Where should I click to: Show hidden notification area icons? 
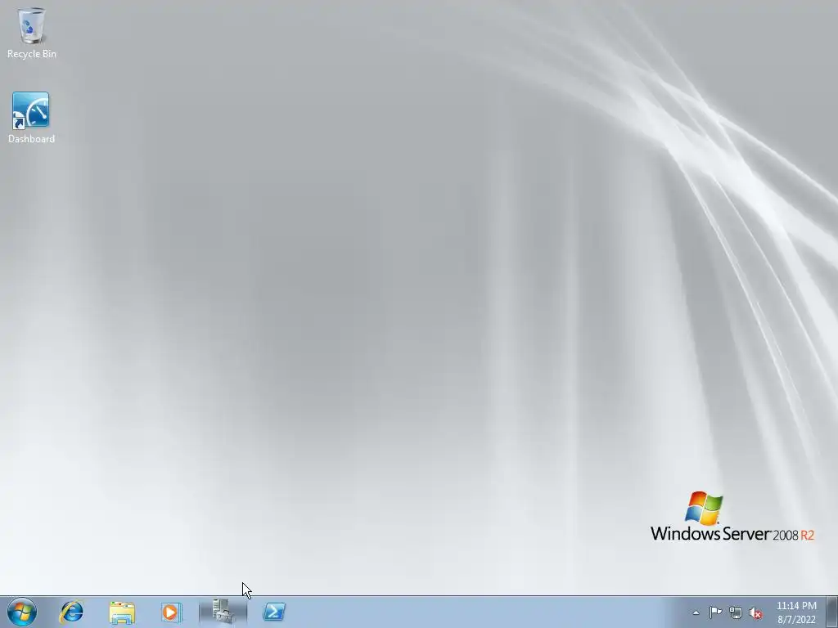click(696, 612)
